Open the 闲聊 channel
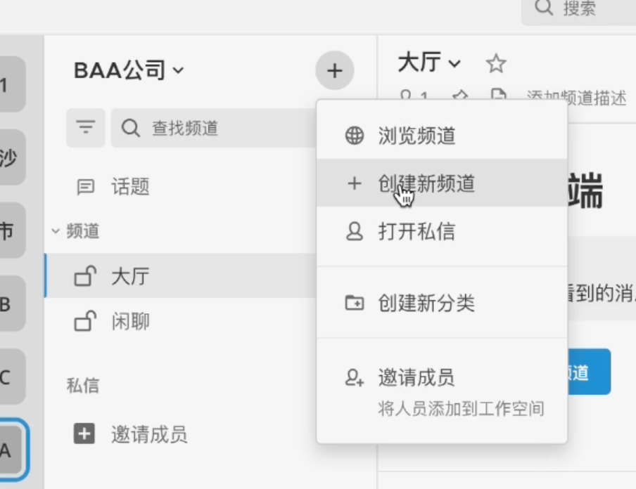 point(131,322)
